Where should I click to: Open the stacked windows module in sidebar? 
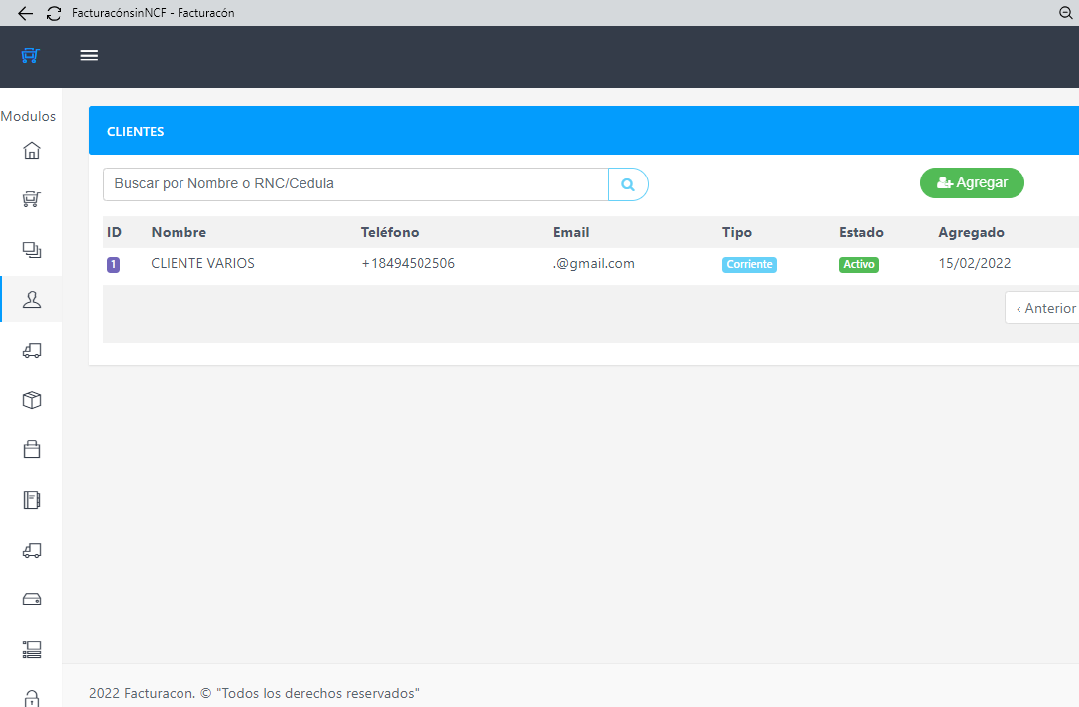tap(32, 250)
